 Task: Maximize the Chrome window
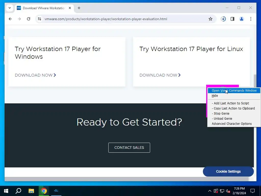pos(239,8)
